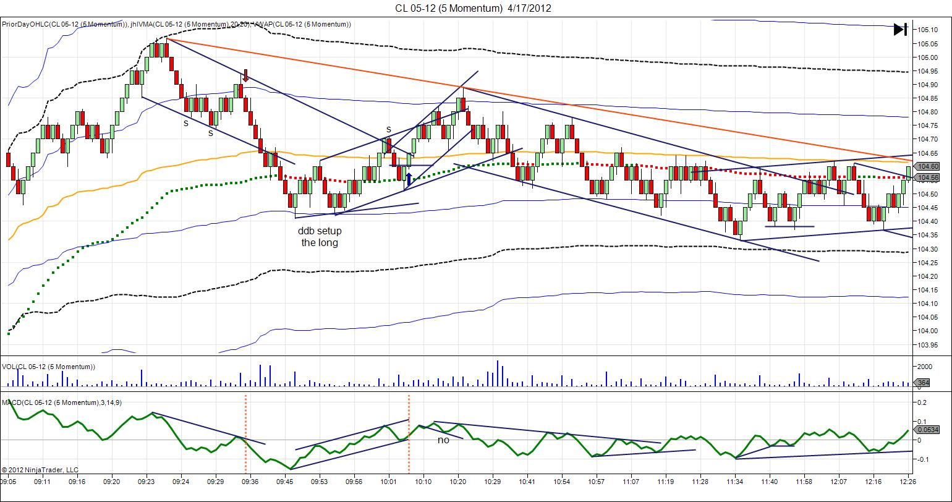This screenshot has width=952, height=502.
Task: Click the 09:05 time axis label
Action: pos(8,480)
